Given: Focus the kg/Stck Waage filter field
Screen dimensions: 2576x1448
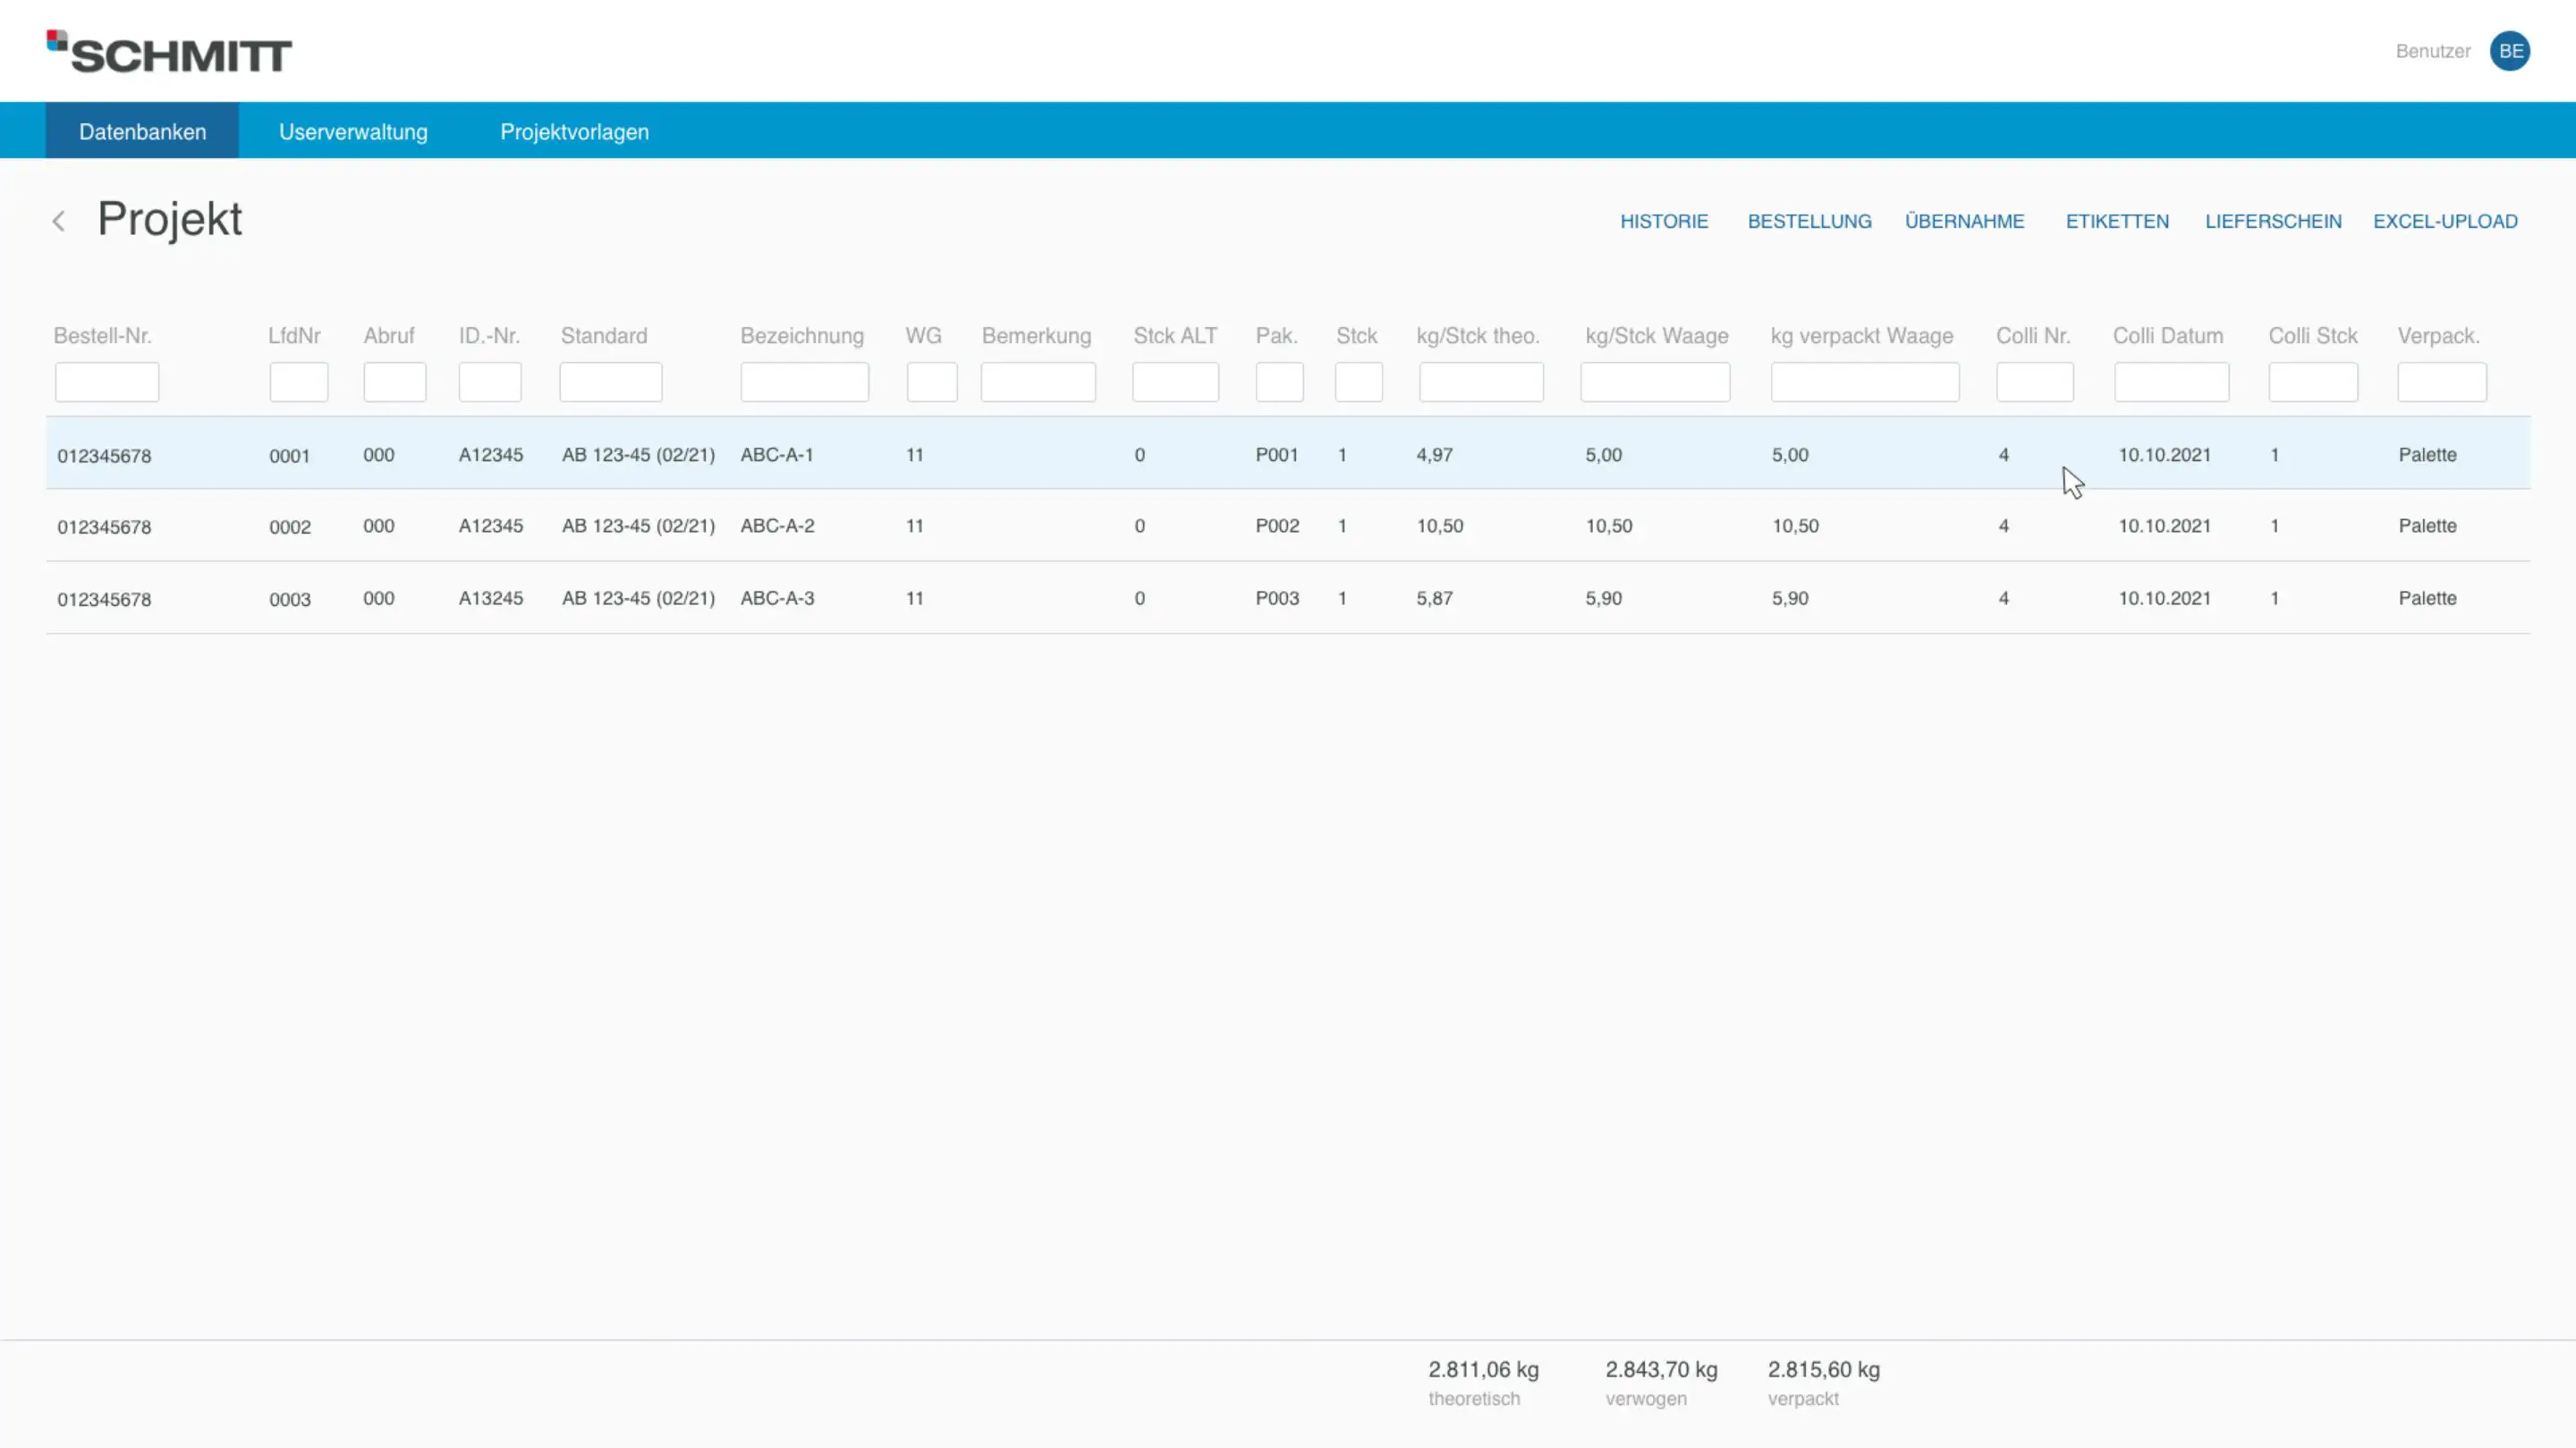Looking at the screenshot, I should (x=1656, y=382).
